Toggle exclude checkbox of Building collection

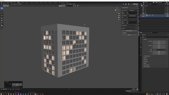pos(165,14)
